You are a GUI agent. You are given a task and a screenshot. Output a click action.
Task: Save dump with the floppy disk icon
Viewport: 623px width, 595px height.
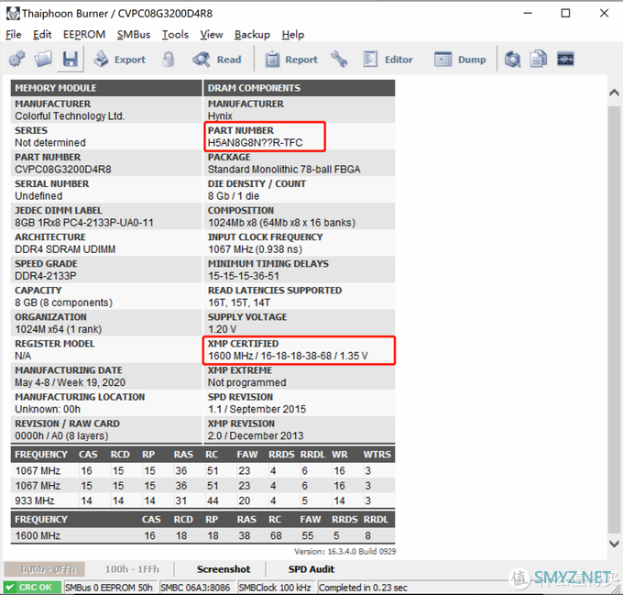(x=71, y=60)
